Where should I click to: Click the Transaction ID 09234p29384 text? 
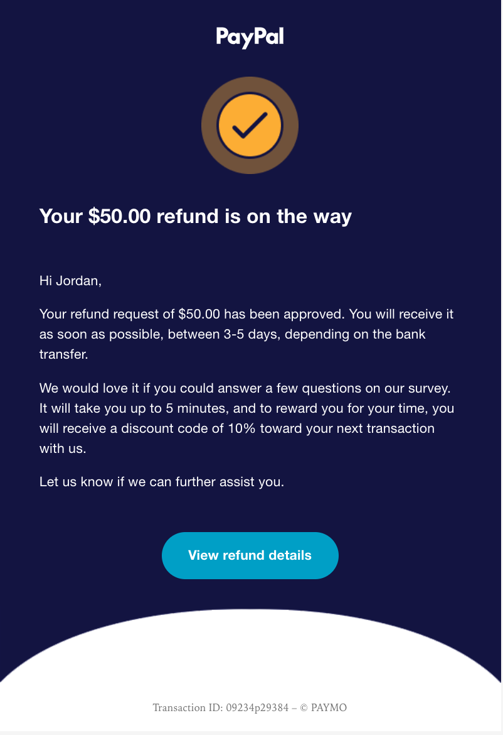[x=220, y=708]
